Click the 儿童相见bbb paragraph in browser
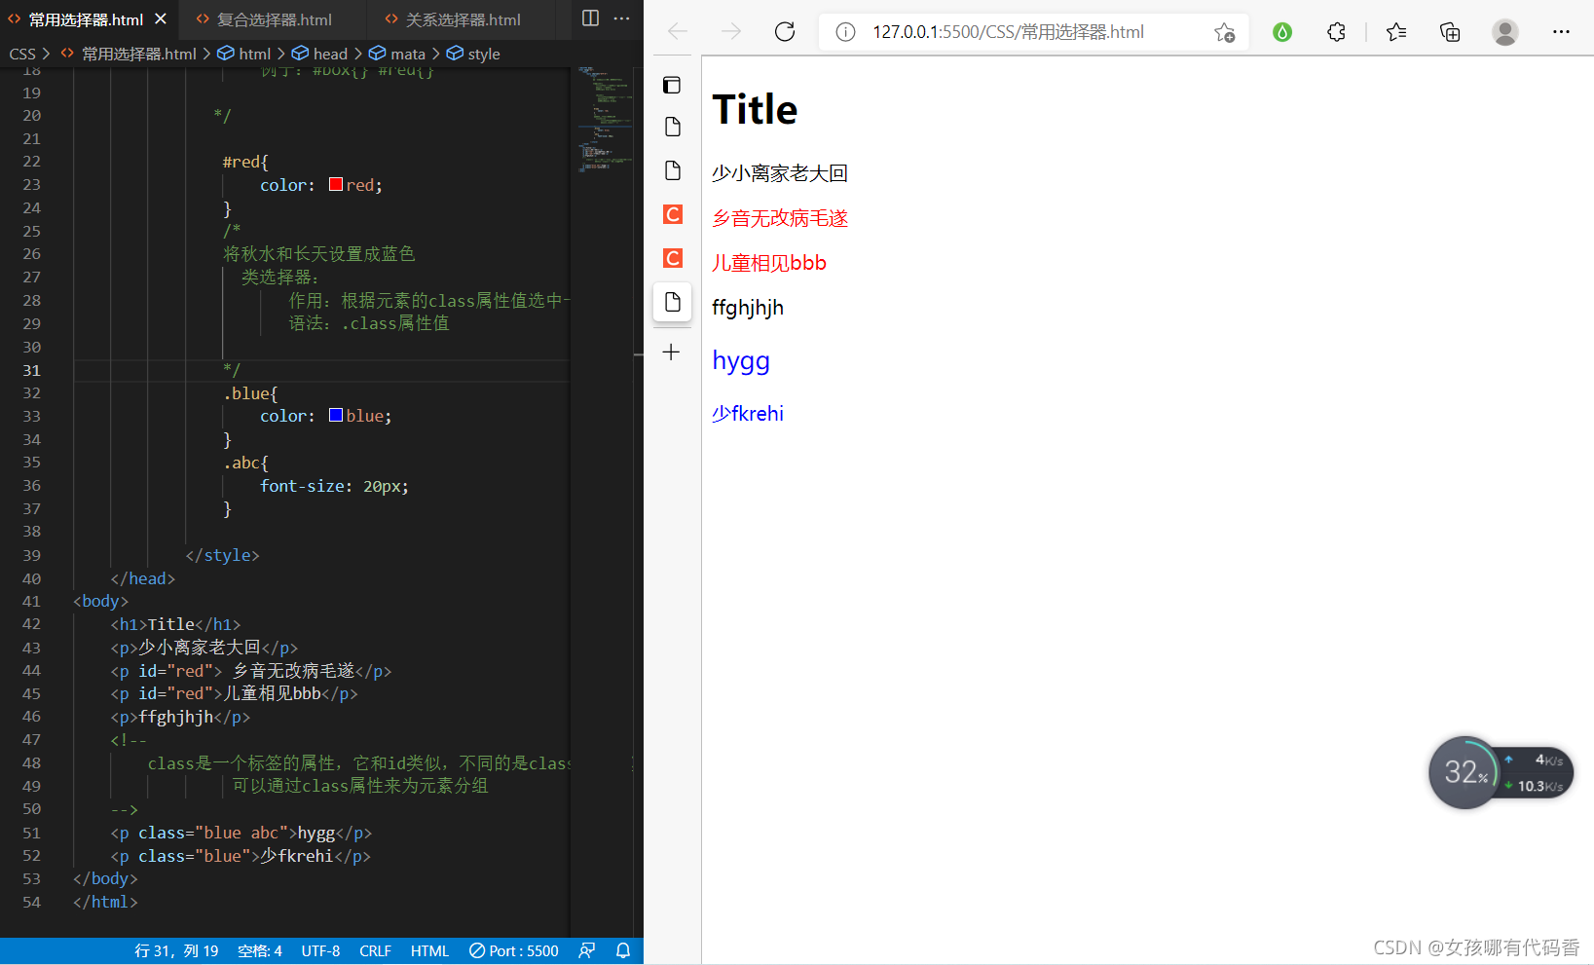Viewport: 1594px width, 965px height. (x=769, y=263)
